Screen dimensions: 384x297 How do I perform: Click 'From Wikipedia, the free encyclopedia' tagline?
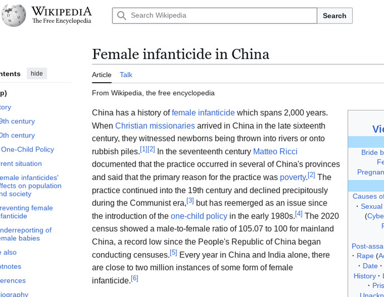pos(153,93)
